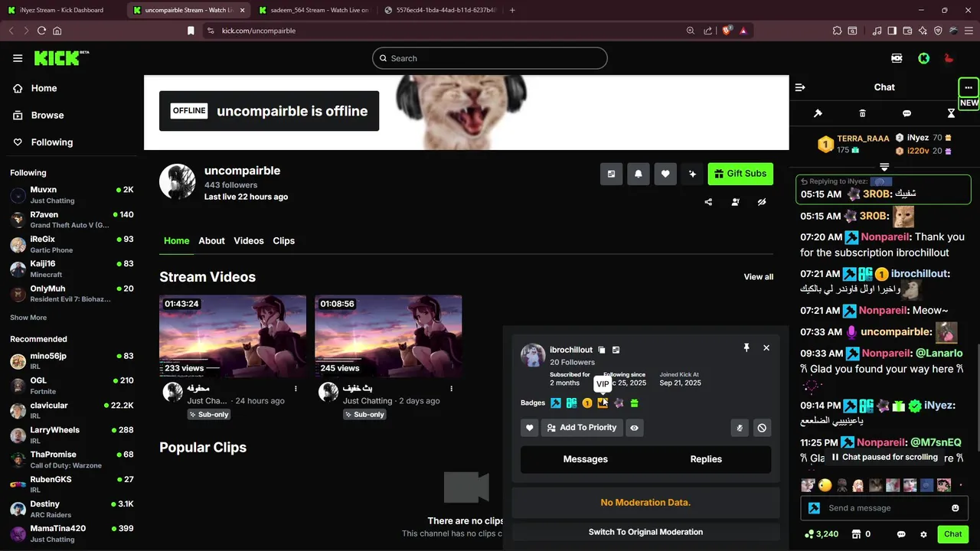Open chat settings gear icon
The width and height of the screenshot is (980, 551).
point(923,534)
